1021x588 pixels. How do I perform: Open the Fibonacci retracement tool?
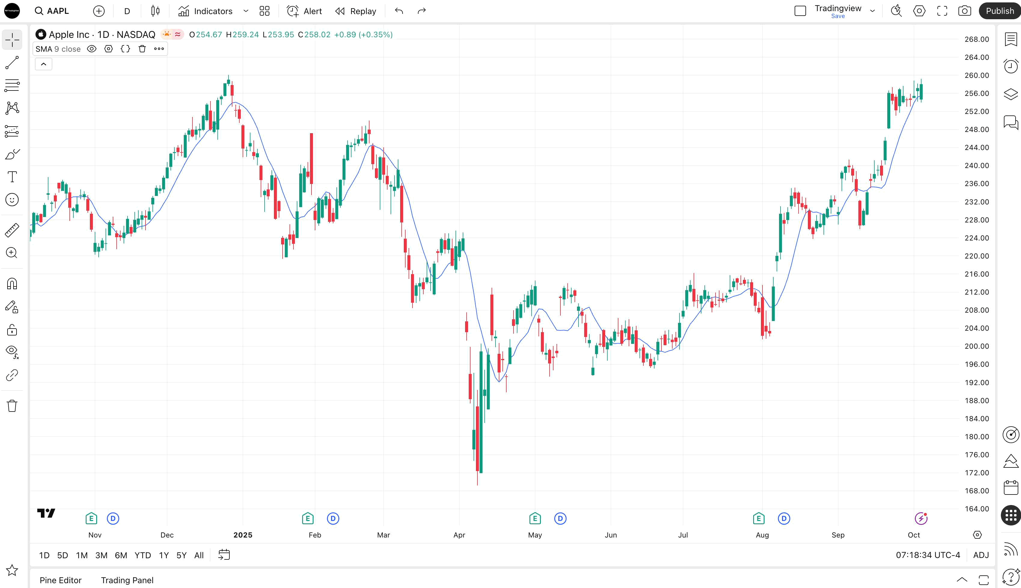coord(12,85)
